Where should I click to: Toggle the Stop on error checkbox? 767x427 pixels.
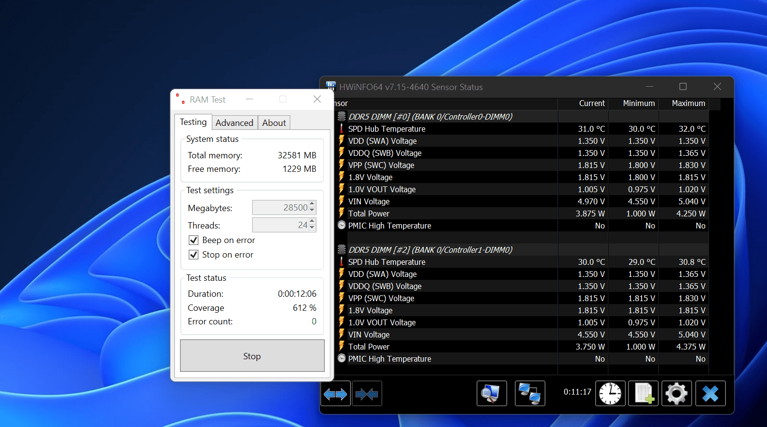(x=194, y=255)
